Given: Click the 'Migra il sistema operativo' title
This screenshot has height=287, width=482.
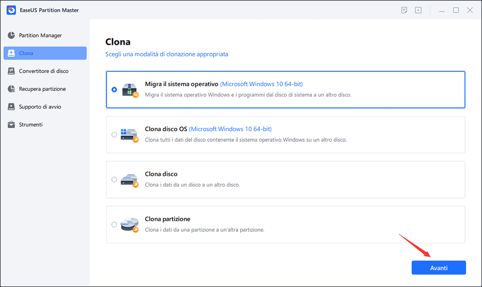Looking at the screenshot, I should pos(182,84).
